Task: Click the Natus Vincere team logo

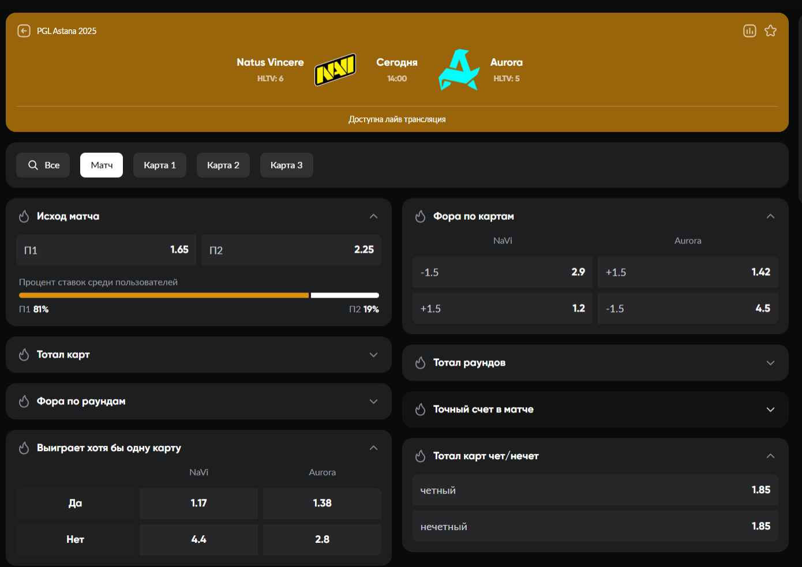Action: (335, 70)
